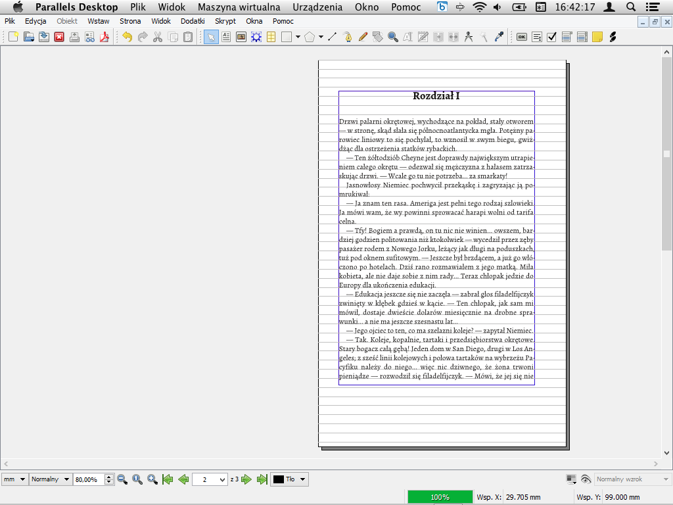
Task: Open the unit dropdown showing mm
Action: pos(14,479)
